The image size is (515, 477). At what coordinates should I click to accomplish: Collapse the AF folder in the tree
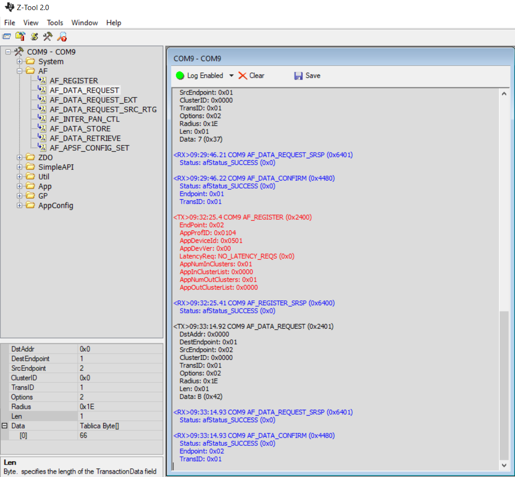coord(19,71)
